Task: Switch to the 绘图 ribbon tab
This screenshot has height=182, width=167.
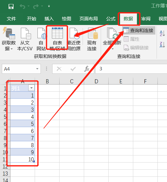Action: pyautogui.click(x=66, y=19)
